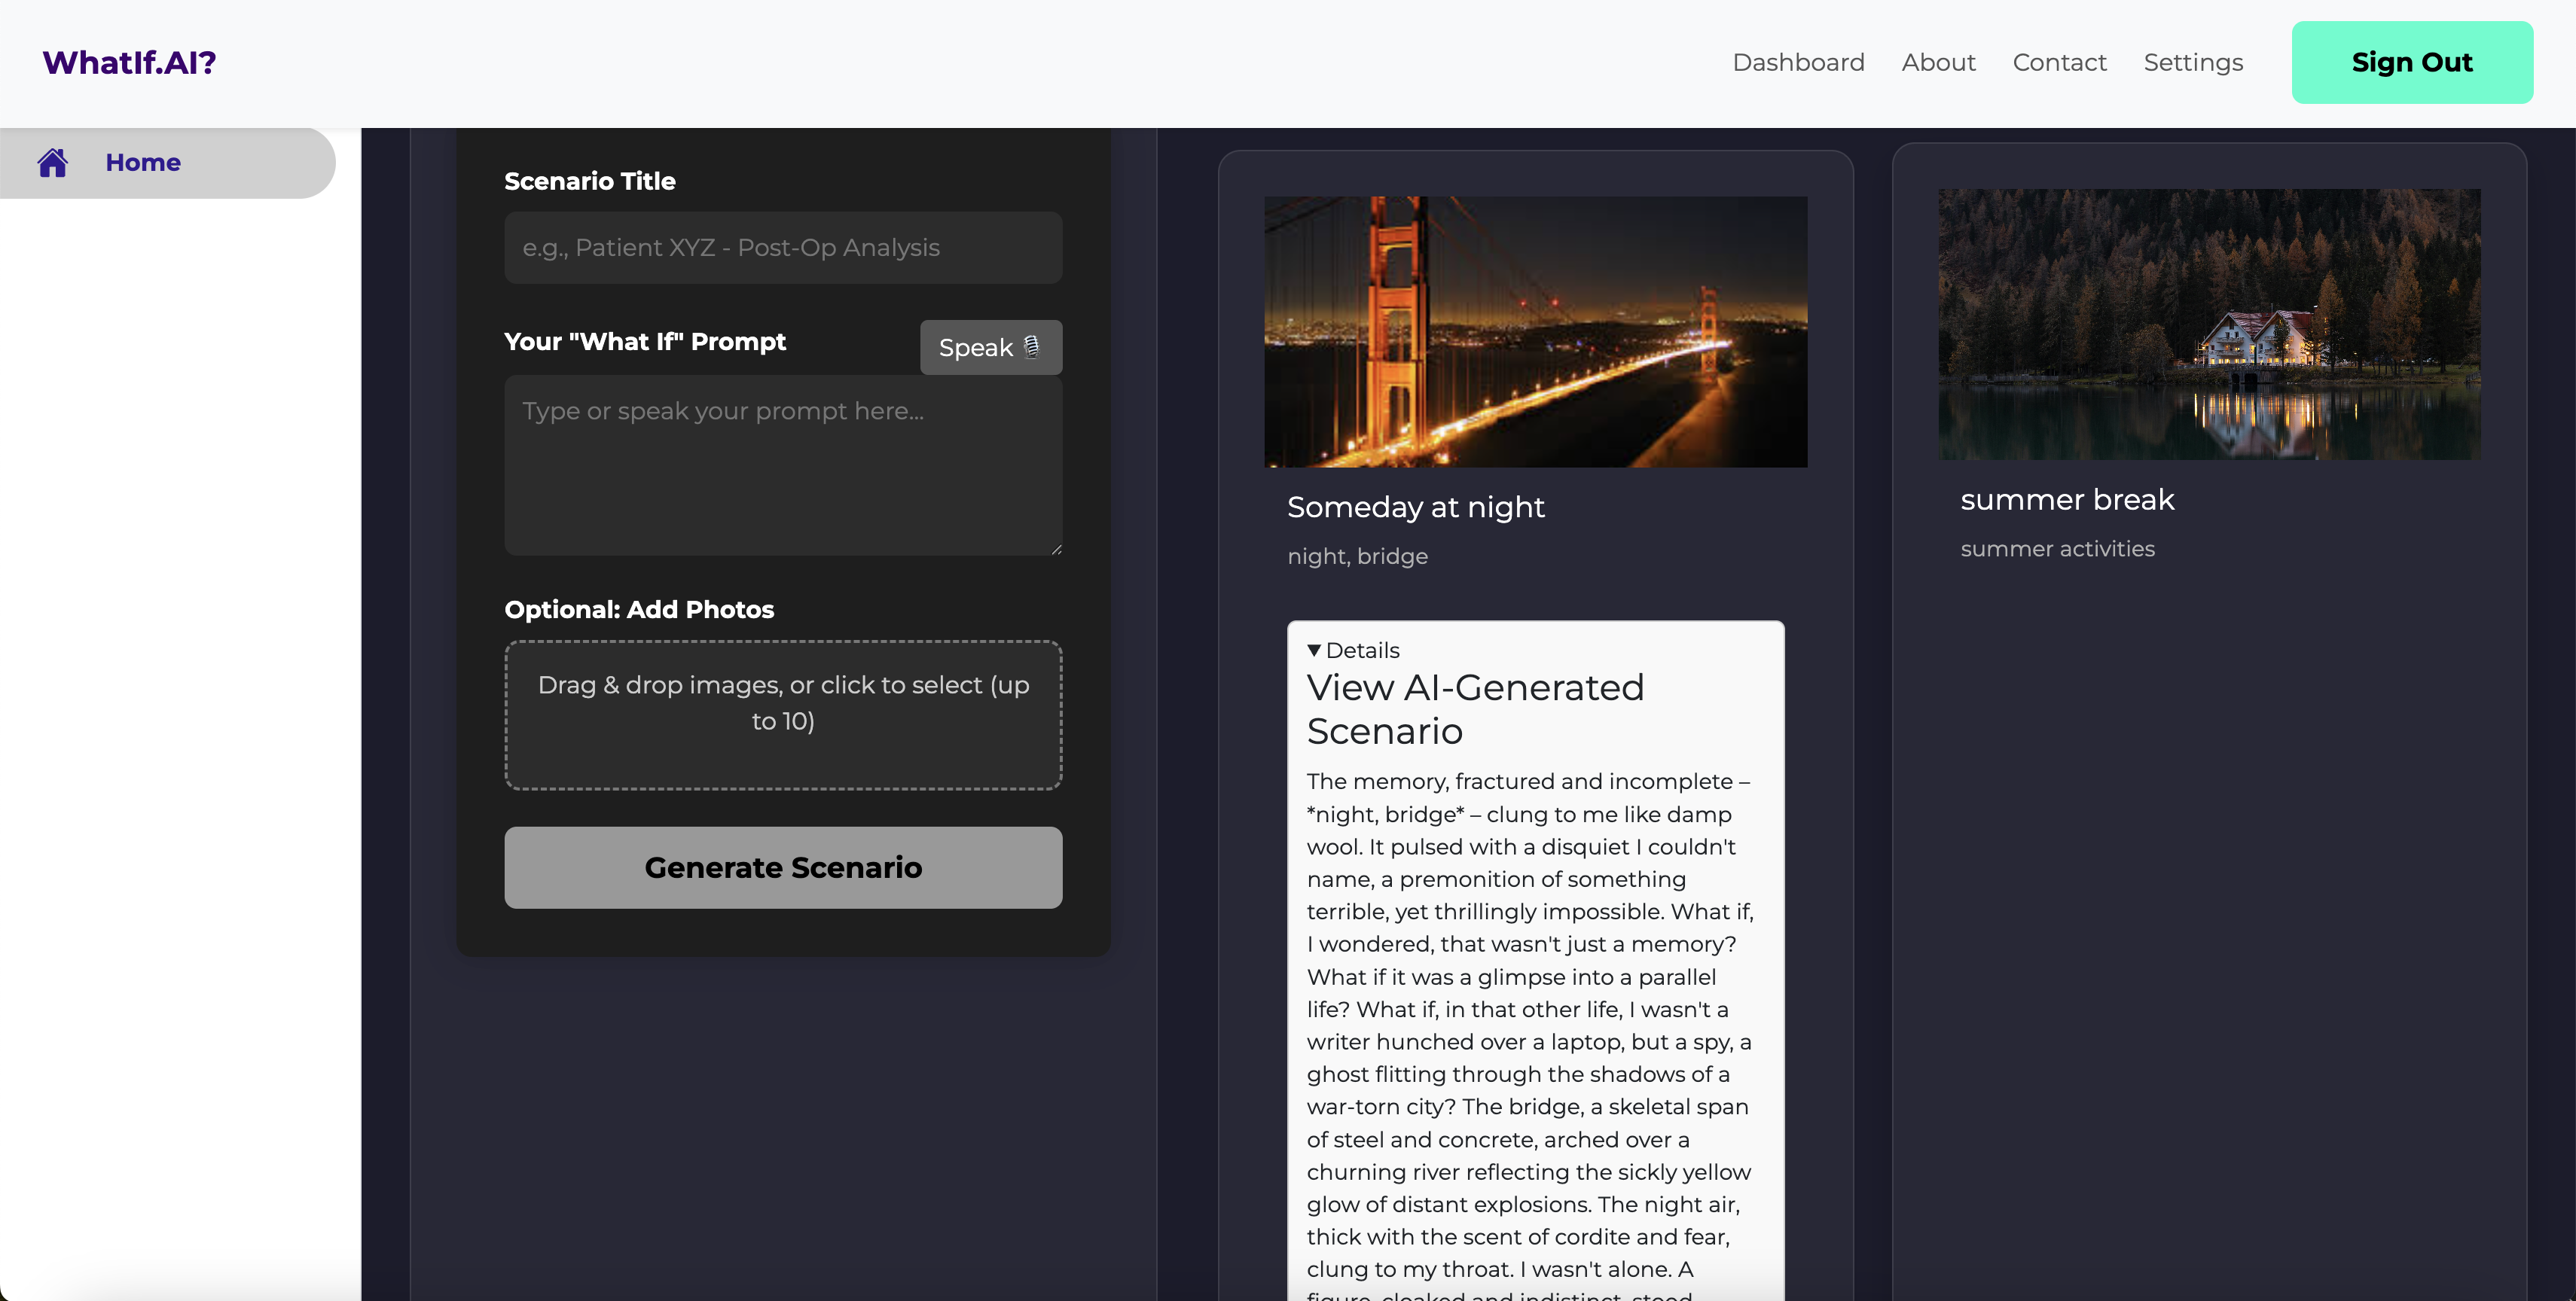
Task: Select the 'summer break' scenario title
Action: [2067, 500]
